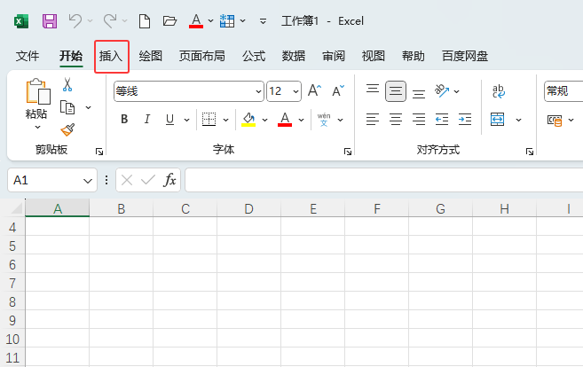This screenshot has height=367, width=583.
Task: Open the 数据 tab
Action: (294, 56)
